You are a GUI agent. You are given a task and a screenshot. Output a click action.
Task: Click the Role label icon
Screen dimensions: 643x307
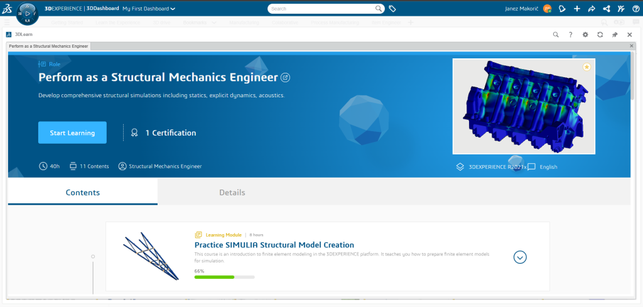tap(42, 65)
